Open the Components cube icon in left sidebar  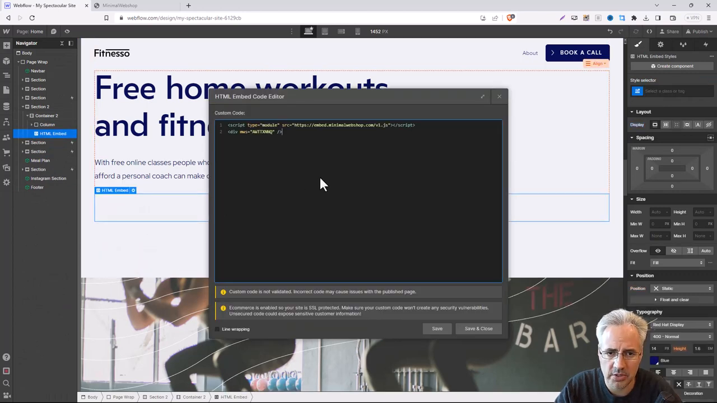[x=7, y=60]
